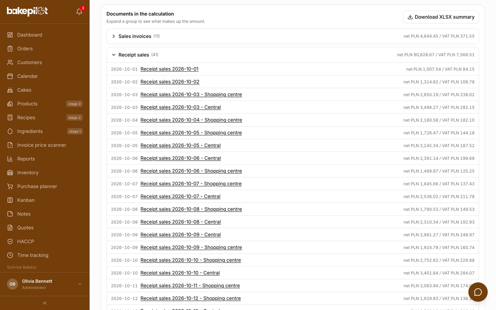Click the Inventory warehouse icon
The image size is (496, 310).
tap(10, 172)
